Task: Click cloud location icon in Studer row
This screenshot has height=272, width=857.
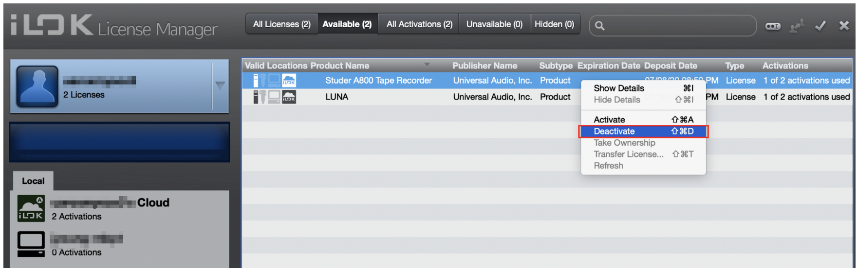Action: pos(289,81)
